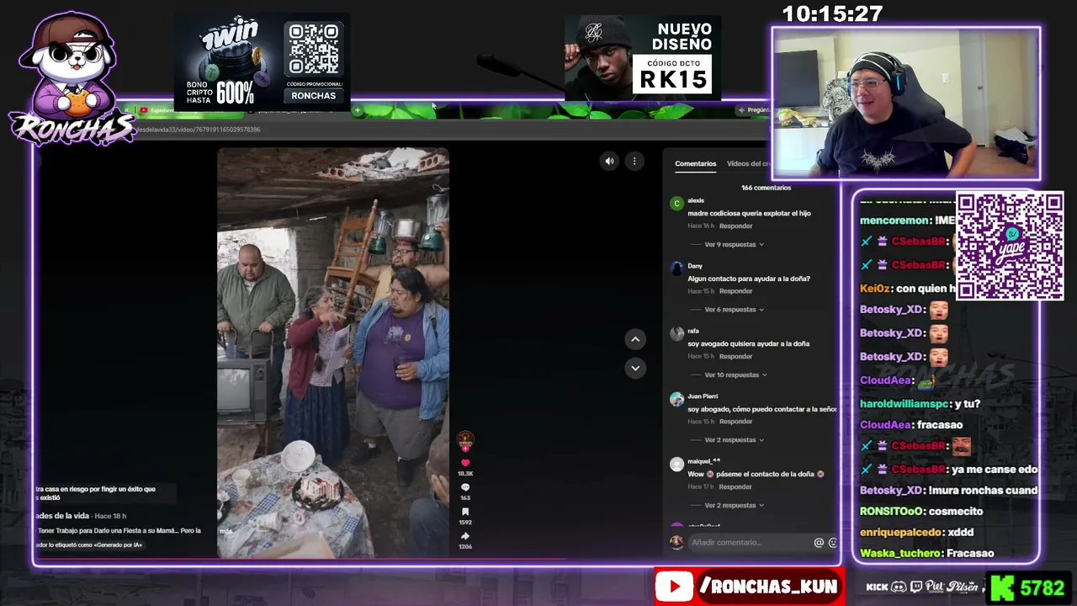
Task: Open maiquel's profile avatar
Action: click(x=676, y=465)
